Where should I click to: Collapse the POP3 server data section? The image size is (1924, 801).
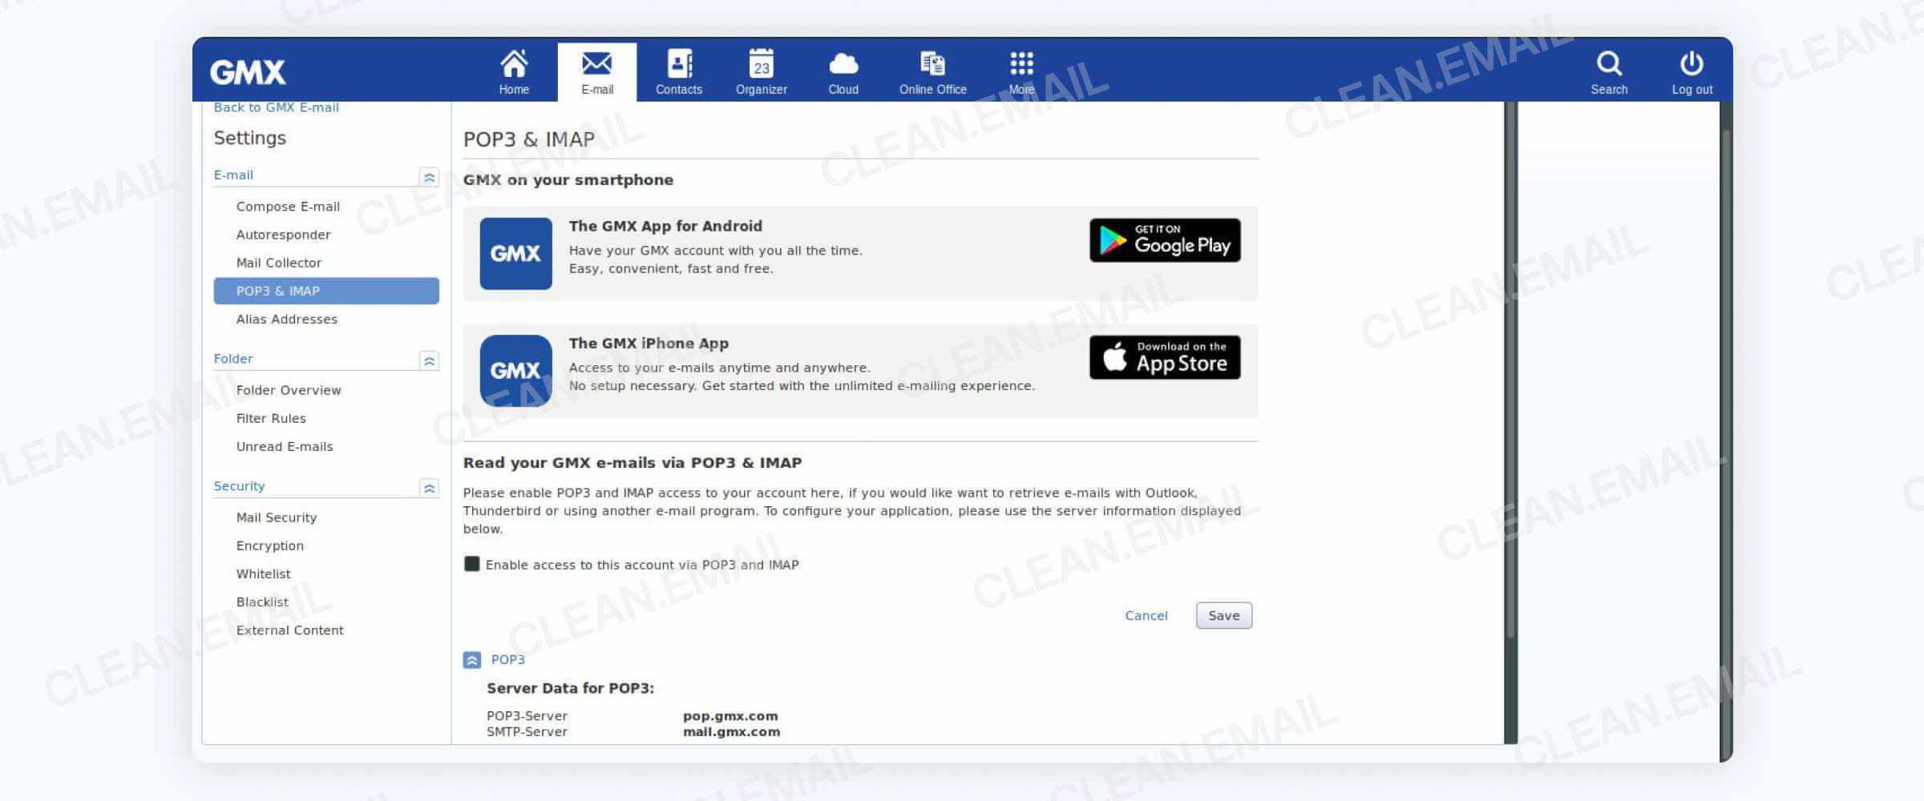471,659
